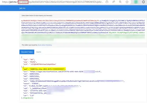Click the kid header value
Screen dimensions: 147x103
pyautogui.click(x=43, y=64)
